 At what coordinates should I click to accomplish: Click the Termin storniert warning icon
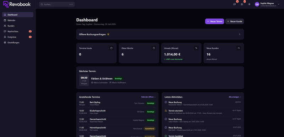pyautogui.click(x=166, y=111)
